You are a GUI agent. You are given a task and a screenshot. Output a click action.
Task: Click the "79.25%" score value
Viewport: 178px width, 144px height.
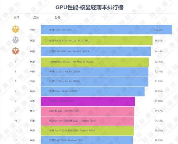pyautogui.click(x=159, y=91)
